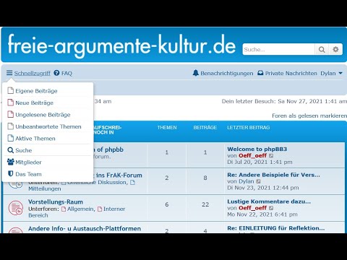Open Oeff_oeff profile in Lustige Kommentare row
This screenshot has width=347, height=260.
252,208
